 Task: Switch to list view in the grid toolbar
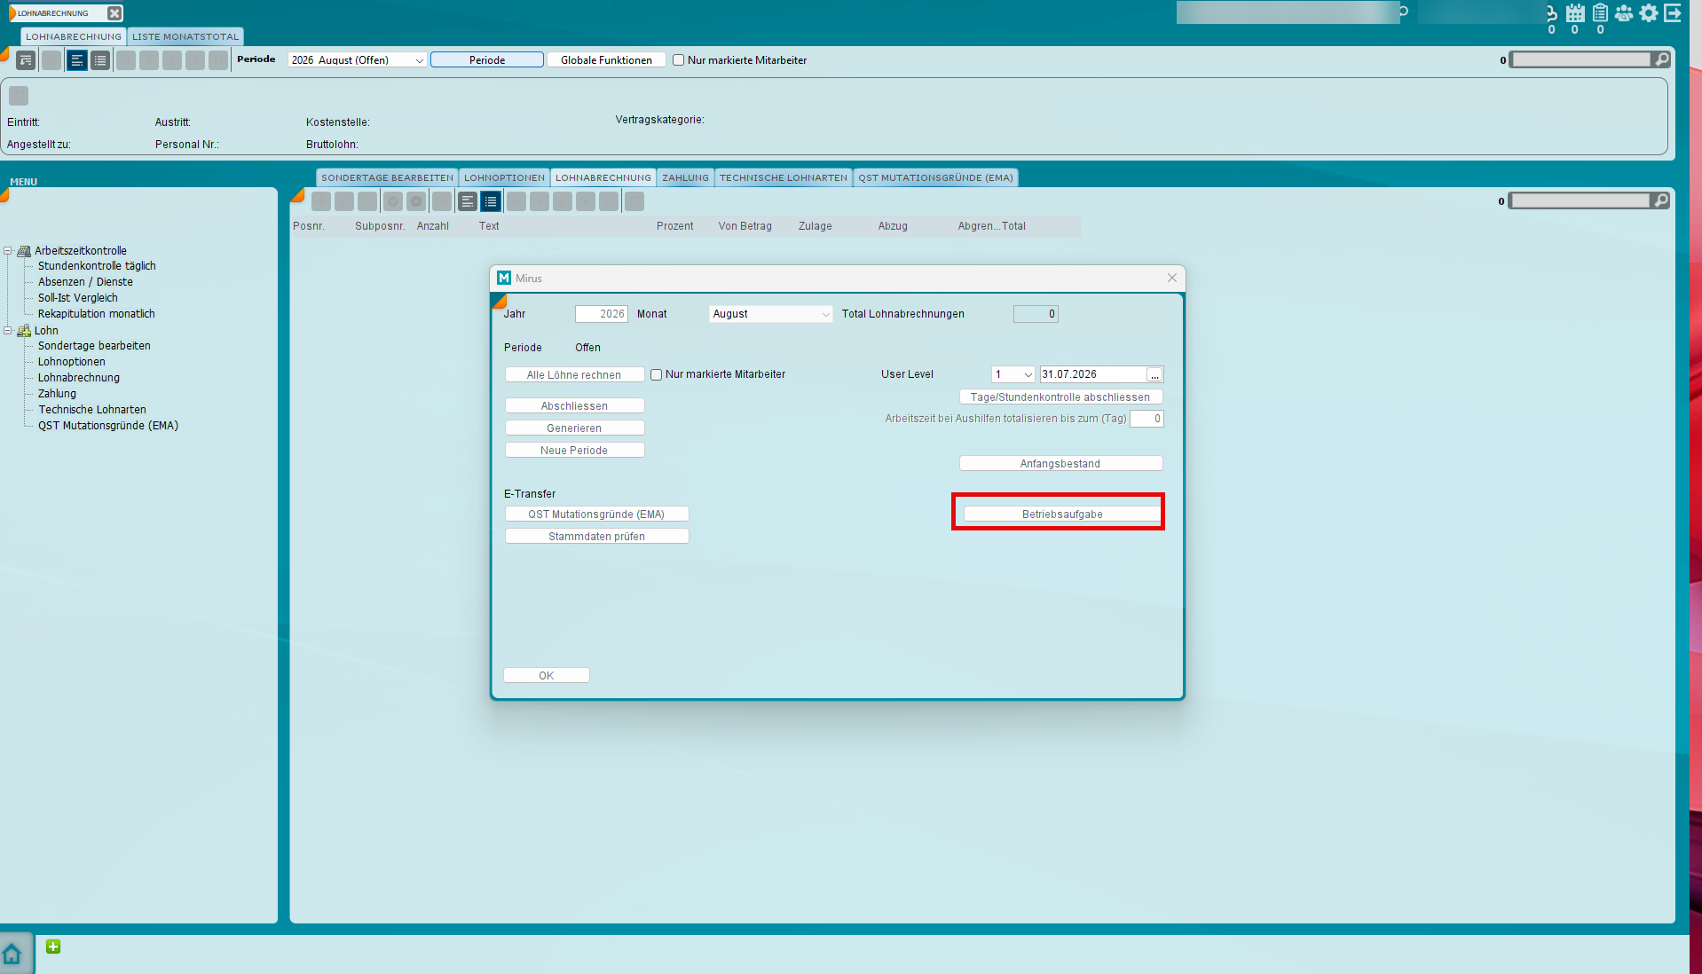[x=491, y=201]
